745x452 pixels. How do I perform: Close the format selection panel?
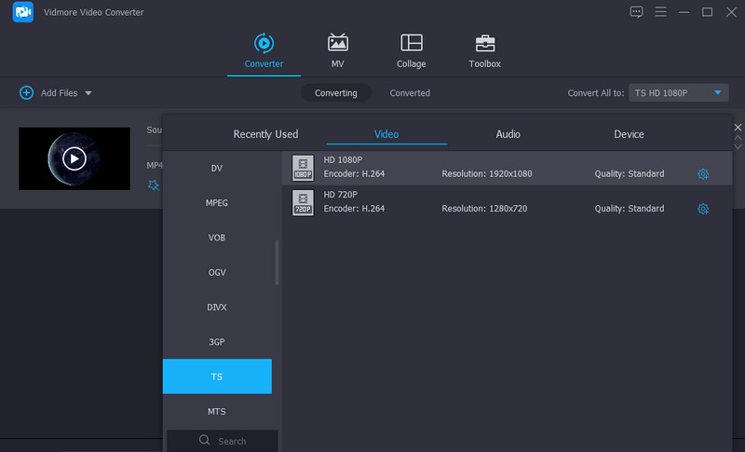coord(738,127)
